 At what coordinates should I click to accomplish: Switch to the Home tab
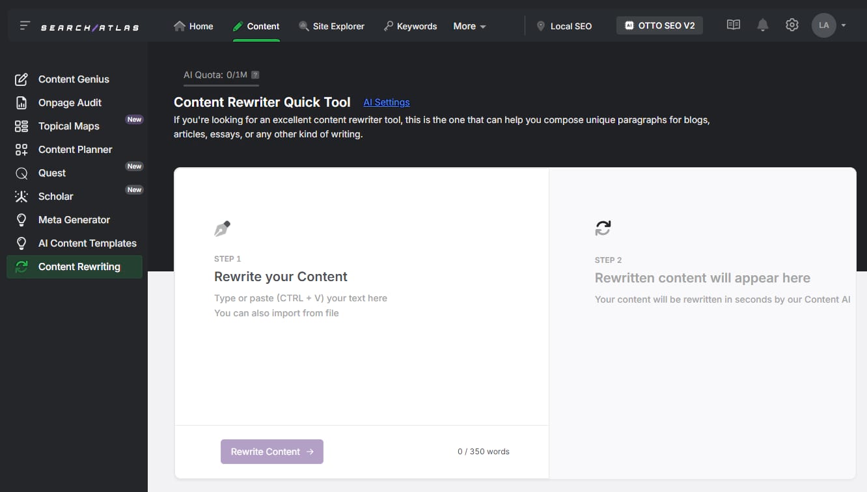(x=193, y=26)
